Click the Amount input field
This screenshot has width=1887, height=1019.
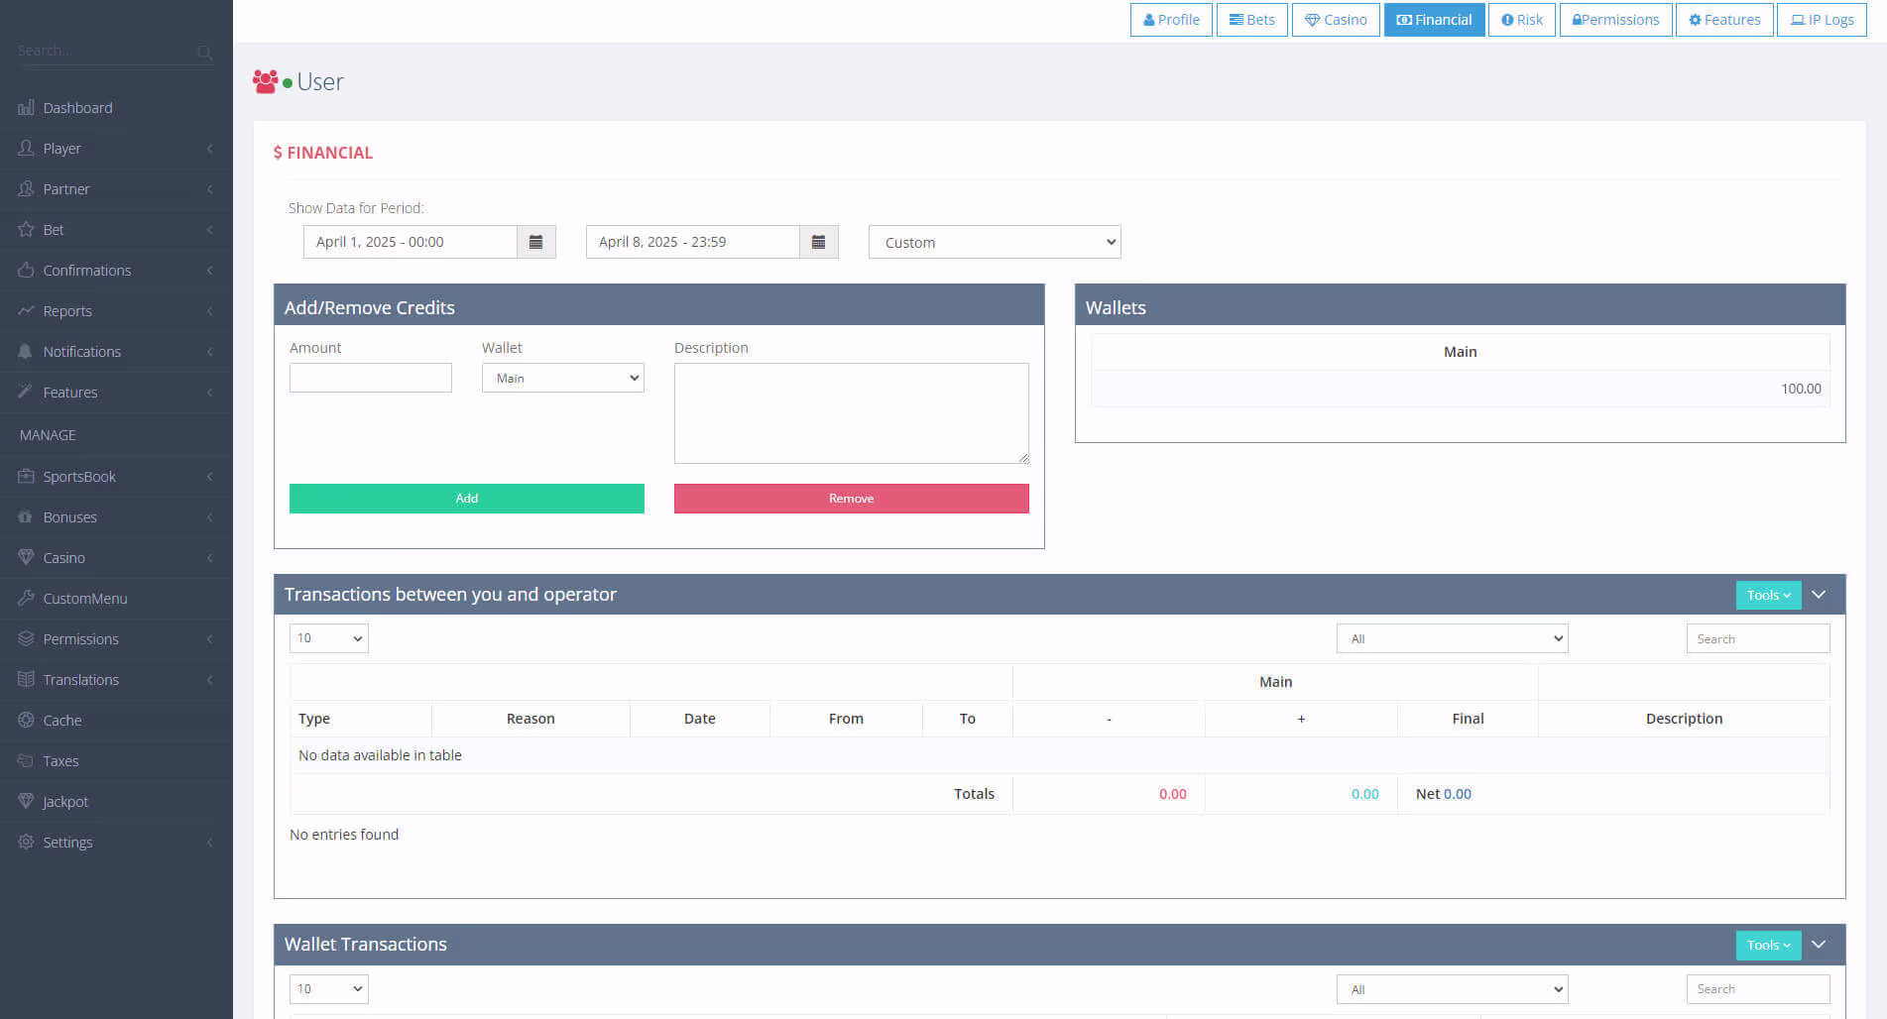[370, 378]
